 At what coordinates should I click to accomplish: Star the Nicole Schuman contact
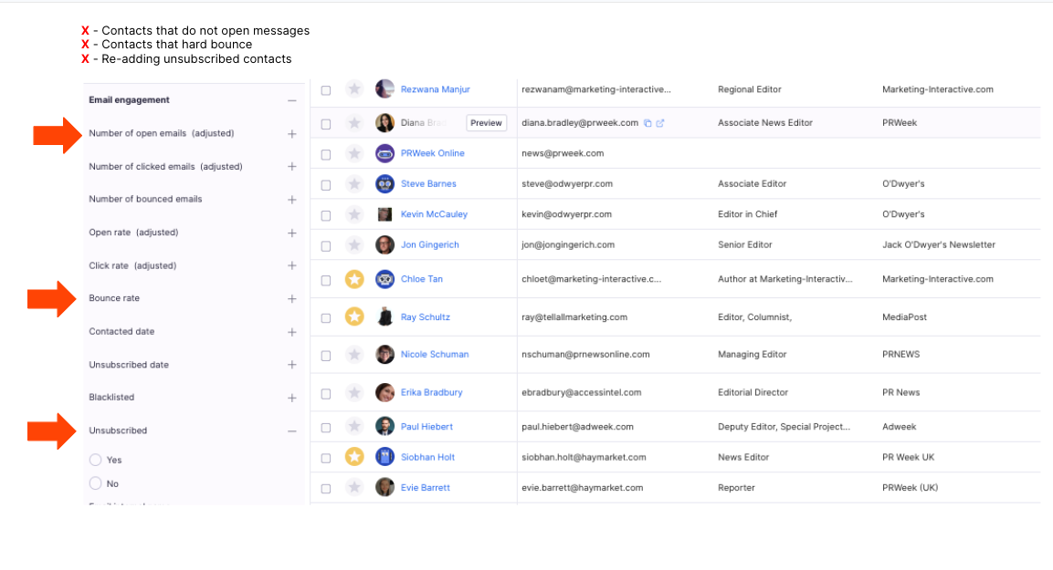point(354,354)
